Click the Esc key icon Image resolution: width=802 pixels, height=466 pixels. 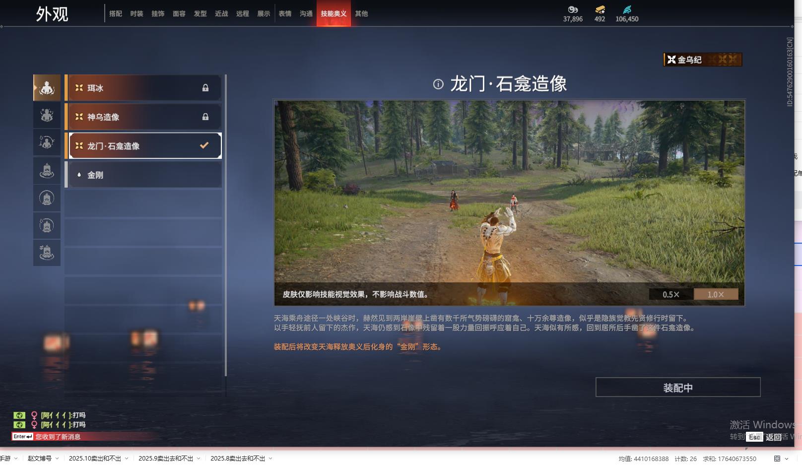(754, 437)
